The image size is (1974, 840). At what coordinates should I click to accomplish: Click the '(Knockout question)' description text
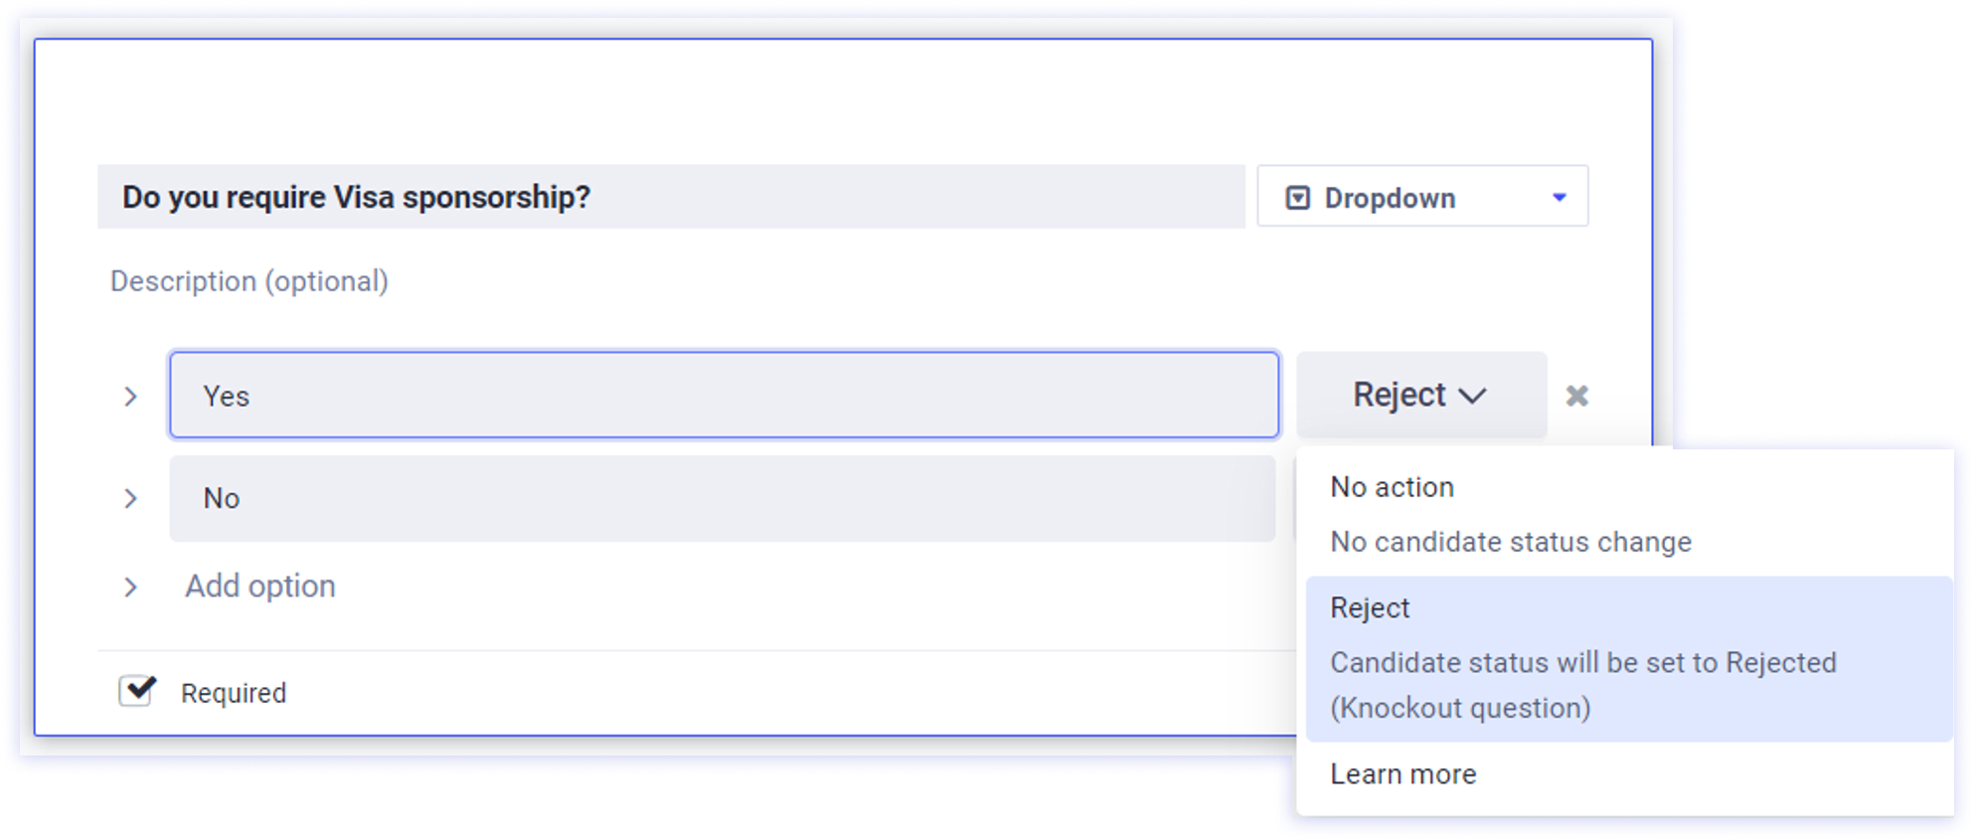point(1460,708)
